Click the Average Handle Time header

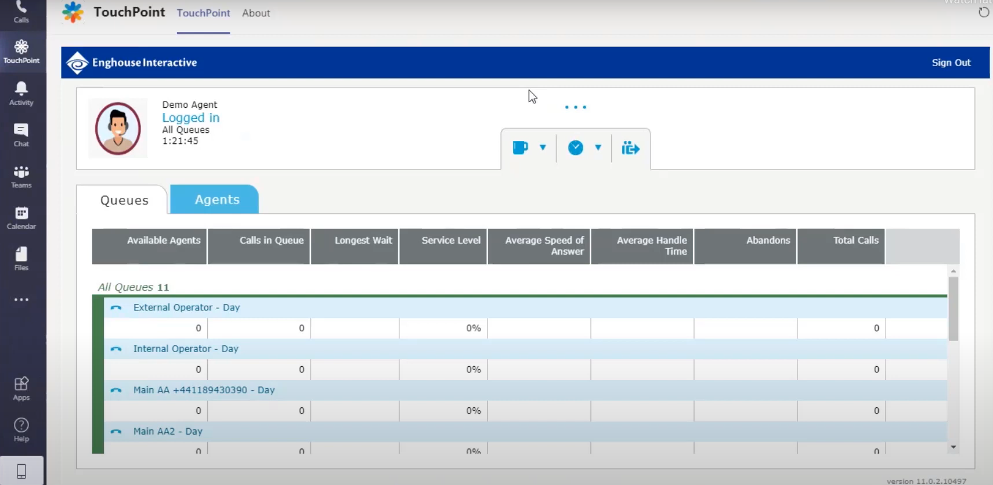642,246
